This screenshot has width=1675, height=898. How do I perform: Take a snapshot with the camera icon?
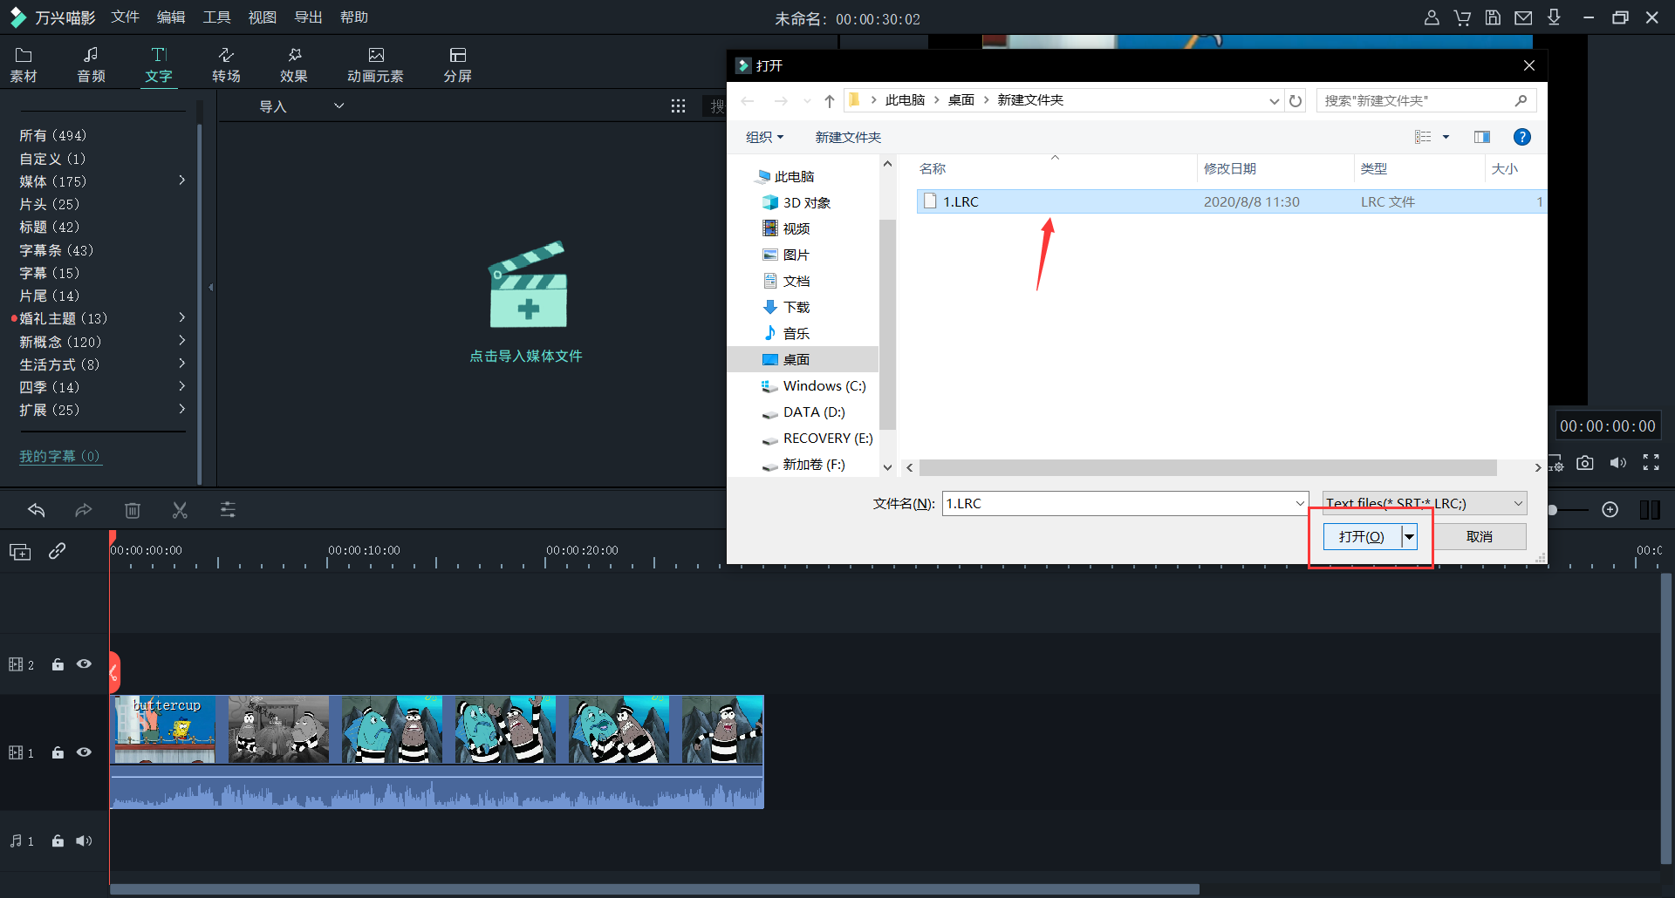pos(1585,463)
